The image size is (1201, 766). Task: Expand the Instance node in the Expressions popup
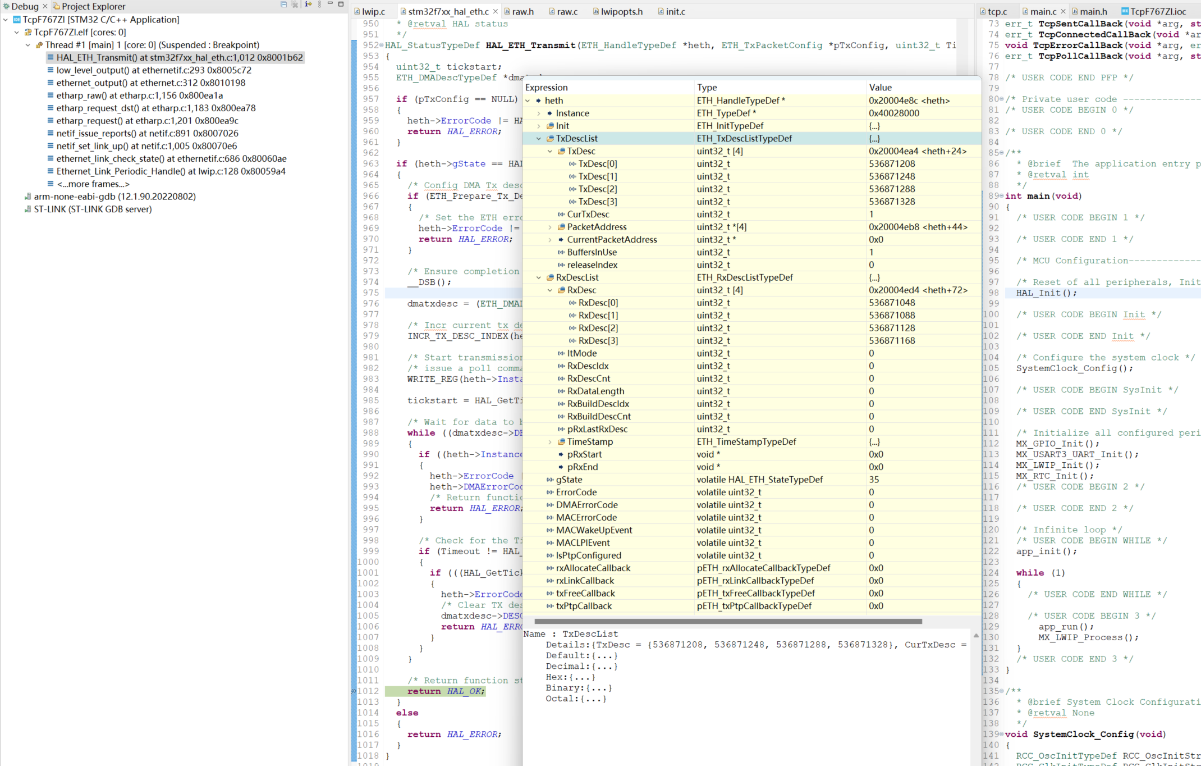(x=538, y=113)
